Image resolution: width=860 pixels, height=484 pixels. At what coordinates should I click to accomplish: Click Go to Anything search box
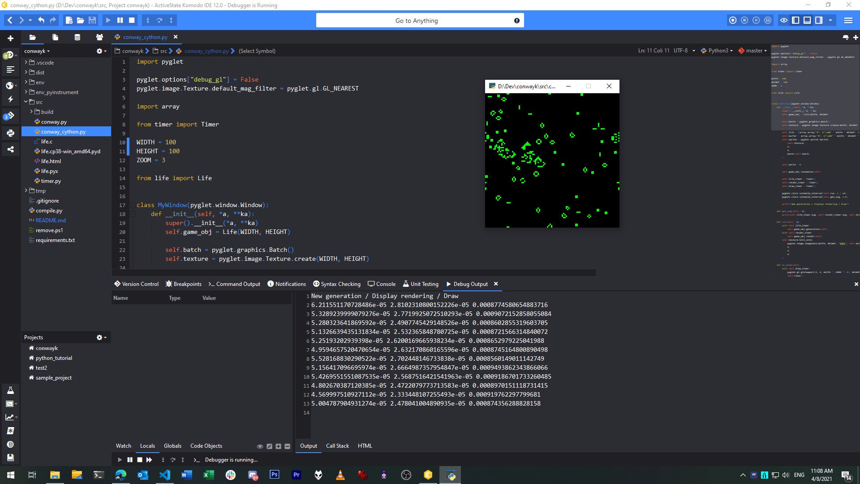point(420,21)
